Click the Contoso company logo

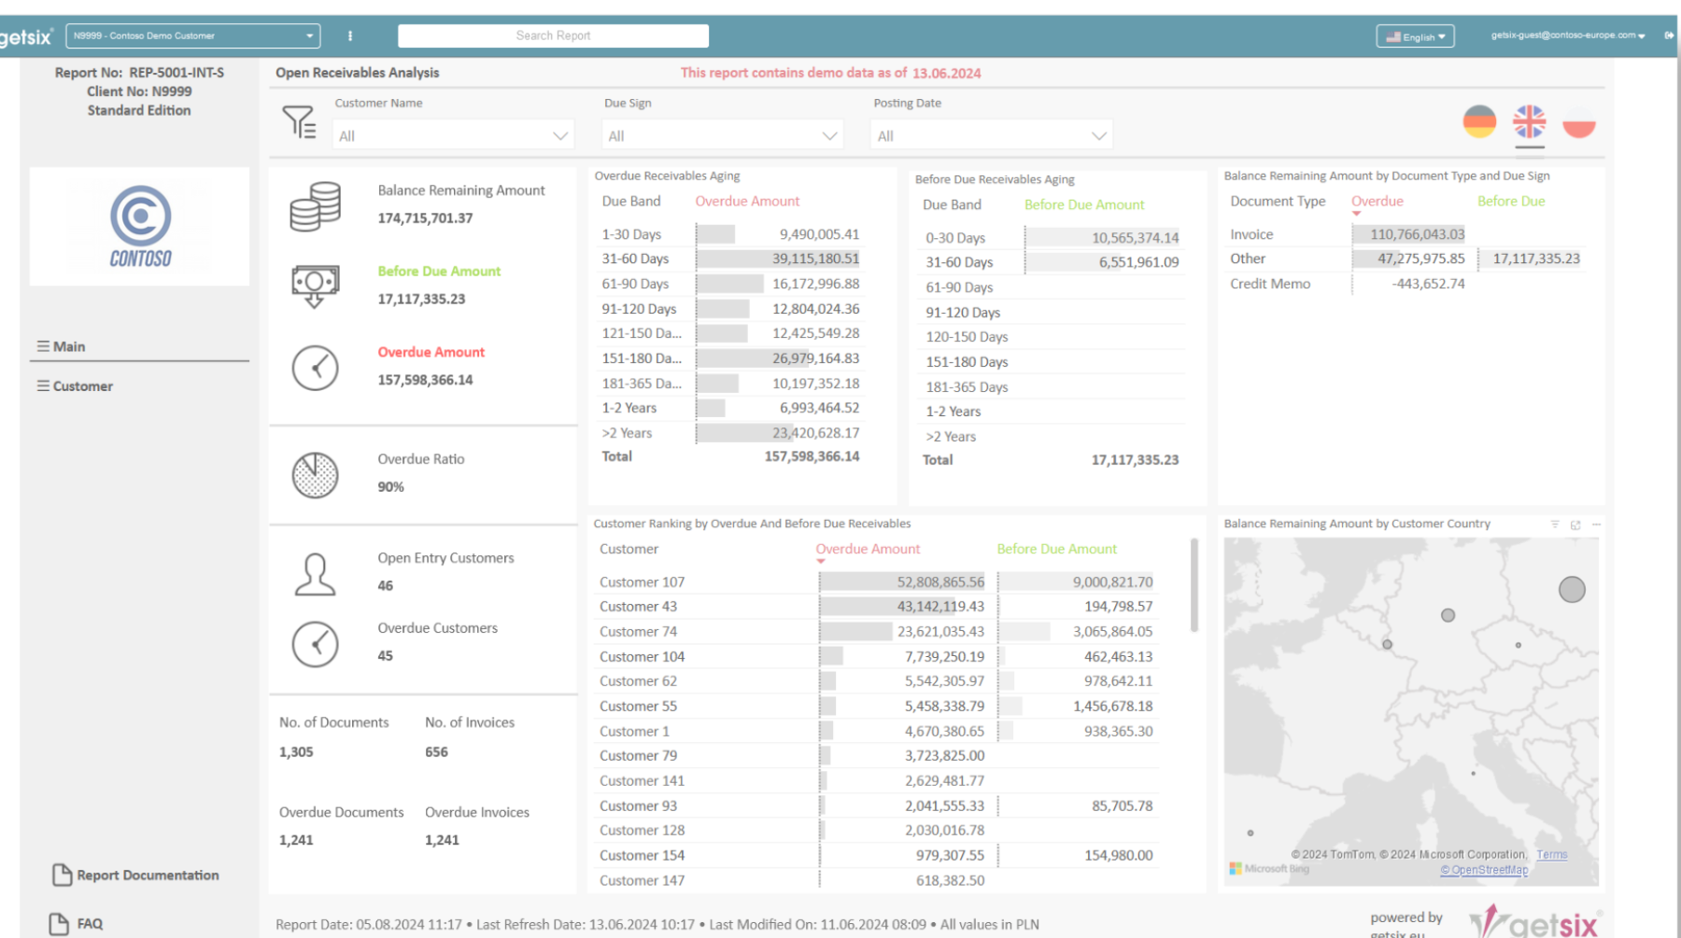point(140,227)
